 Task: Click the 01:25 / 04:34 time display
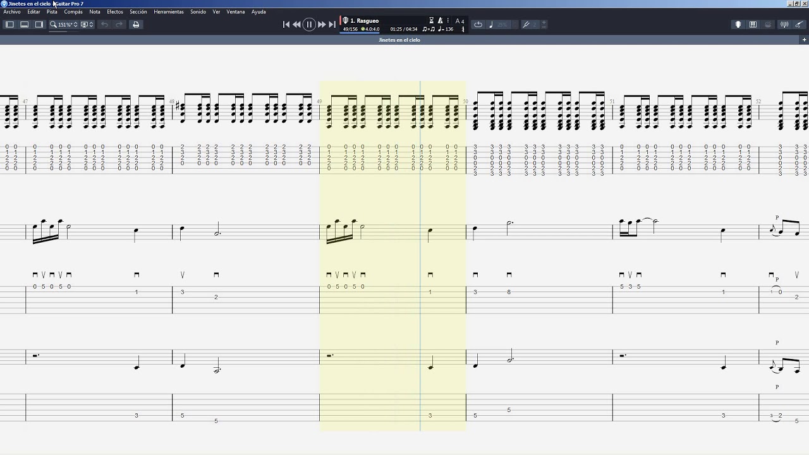click(x=404, y=29)
